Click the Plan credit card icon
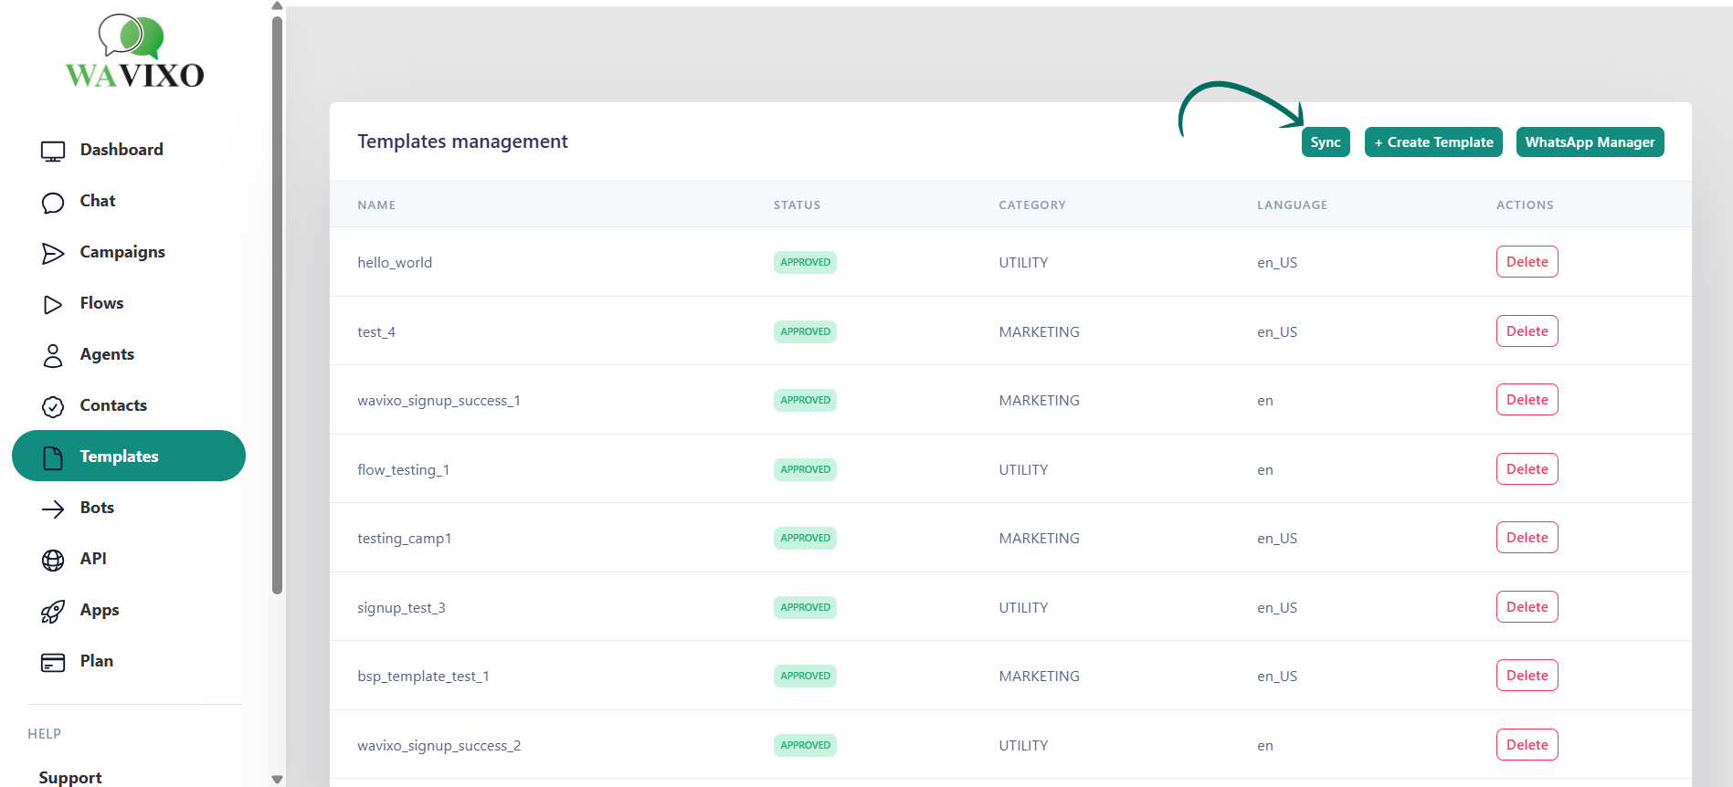 pyautogui.click(x=53, y=662)
